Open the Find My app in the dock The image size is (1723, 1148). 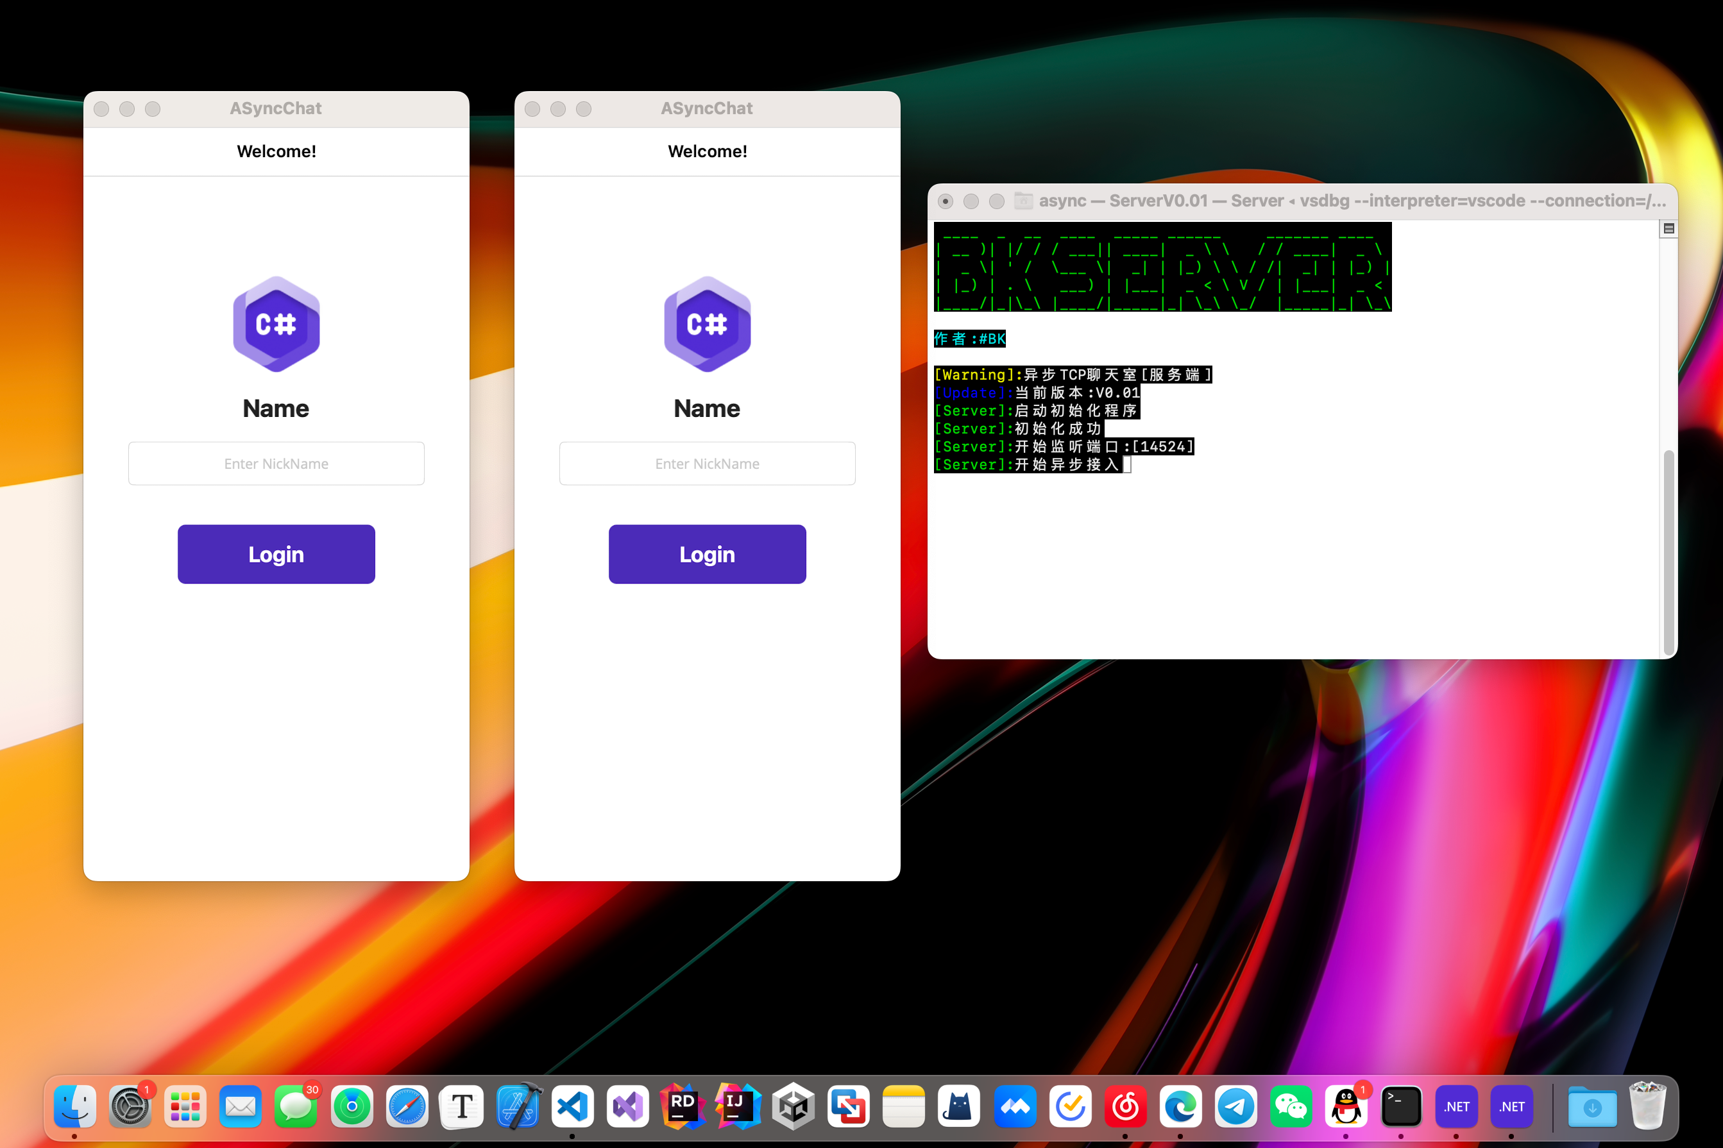(x=352, y=1106)
